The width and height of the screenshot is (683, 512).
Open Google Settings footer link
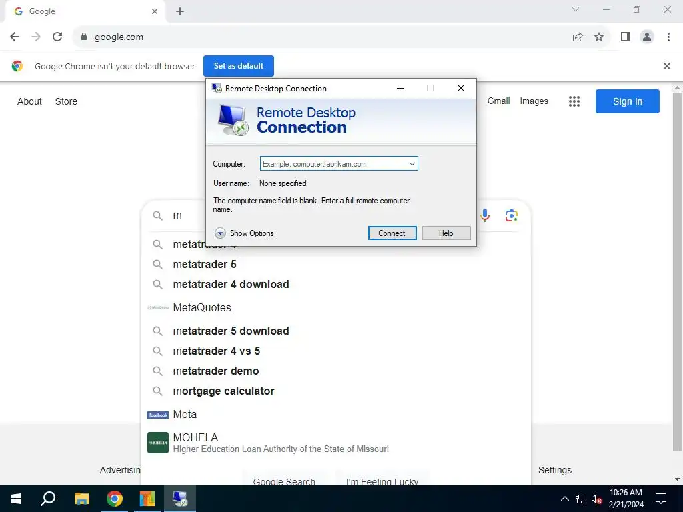coord(554,470)
